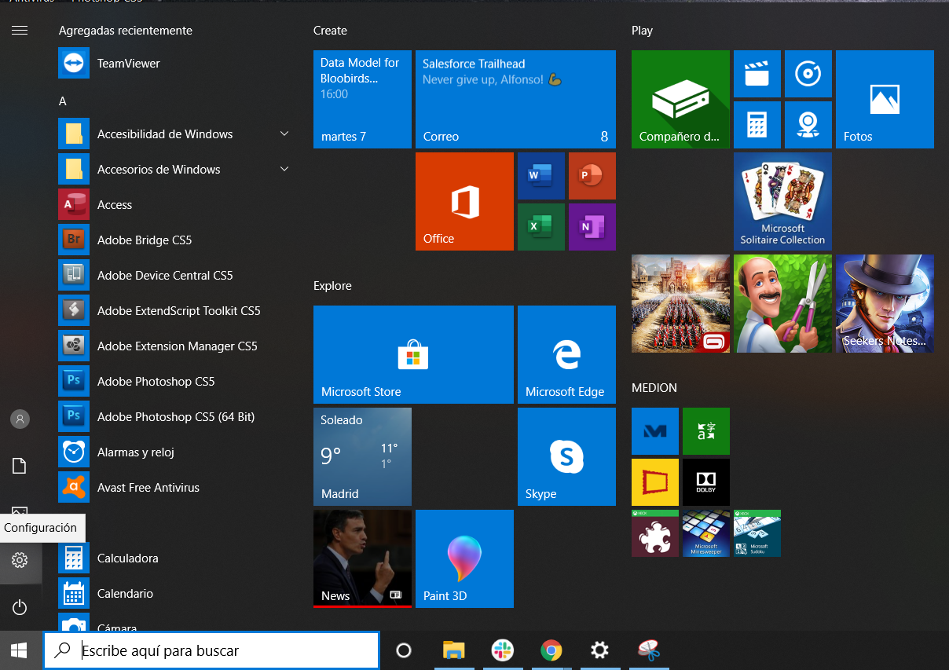Open Adobe ExtendScript Toolkit CS5

174,311
